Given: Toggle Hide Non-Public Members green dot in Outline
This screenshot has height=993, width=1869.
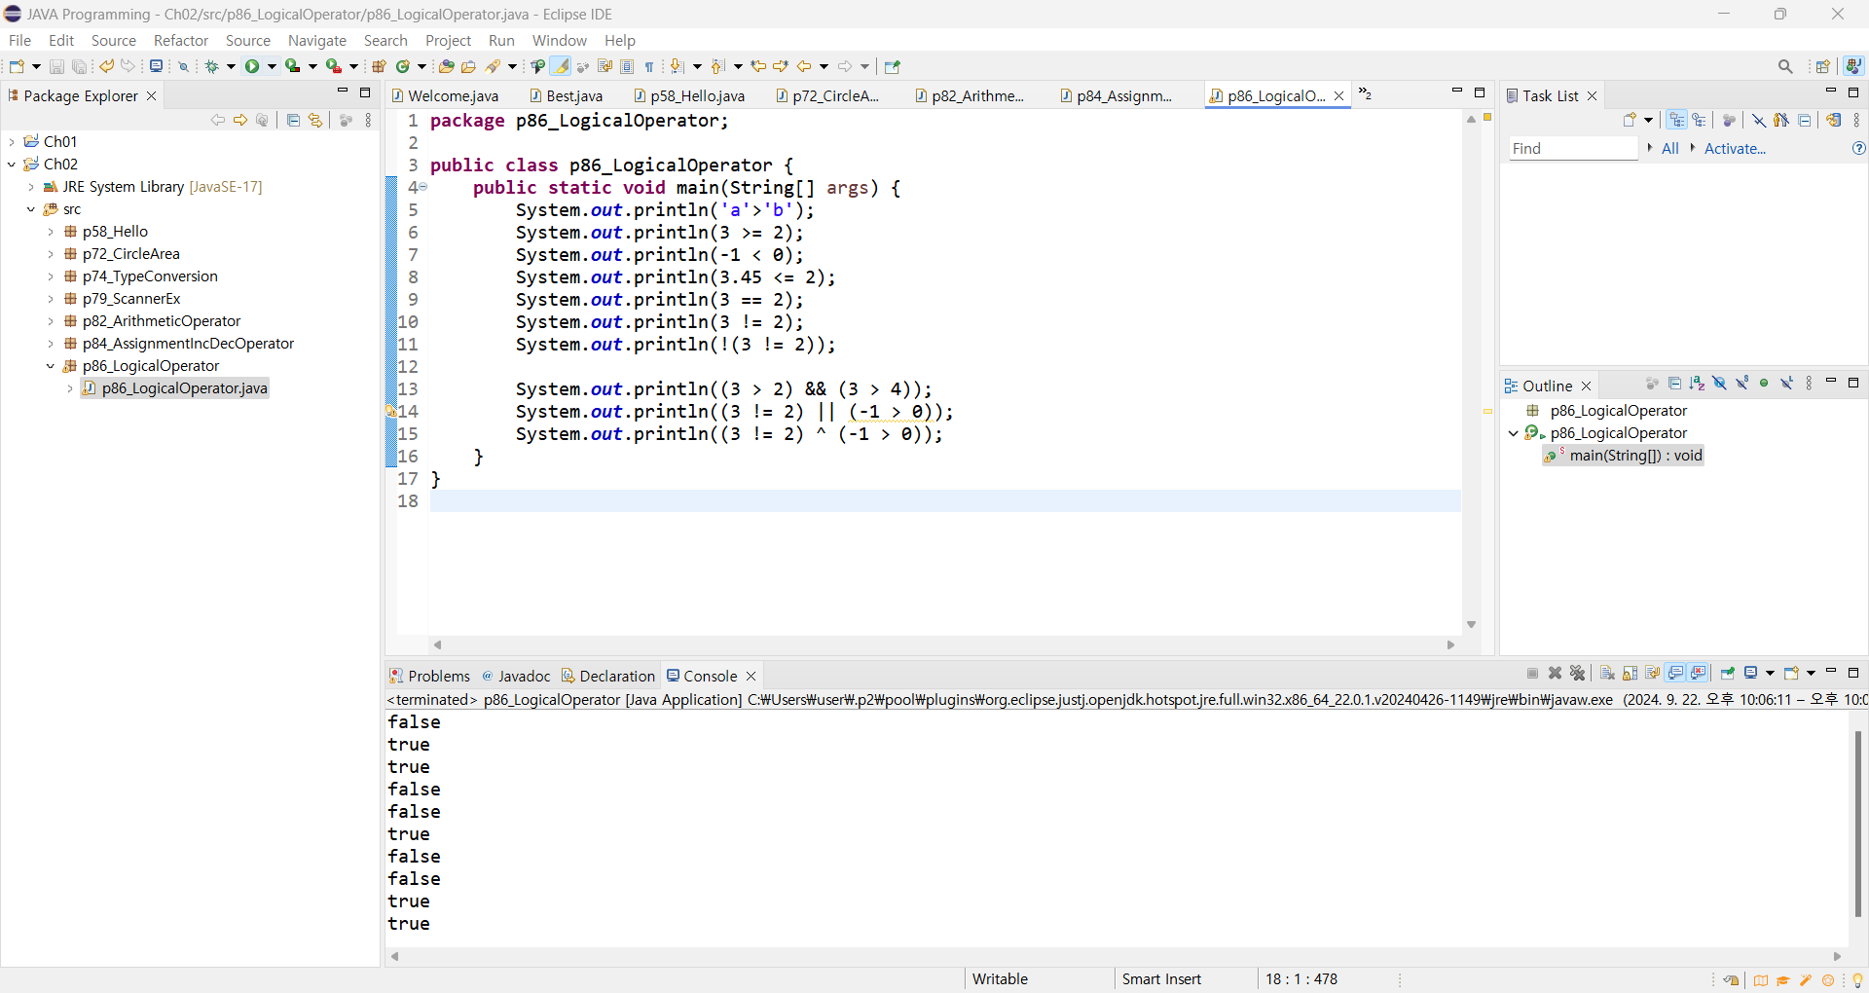Looking at the screenshot, I should coord(1764,384).
